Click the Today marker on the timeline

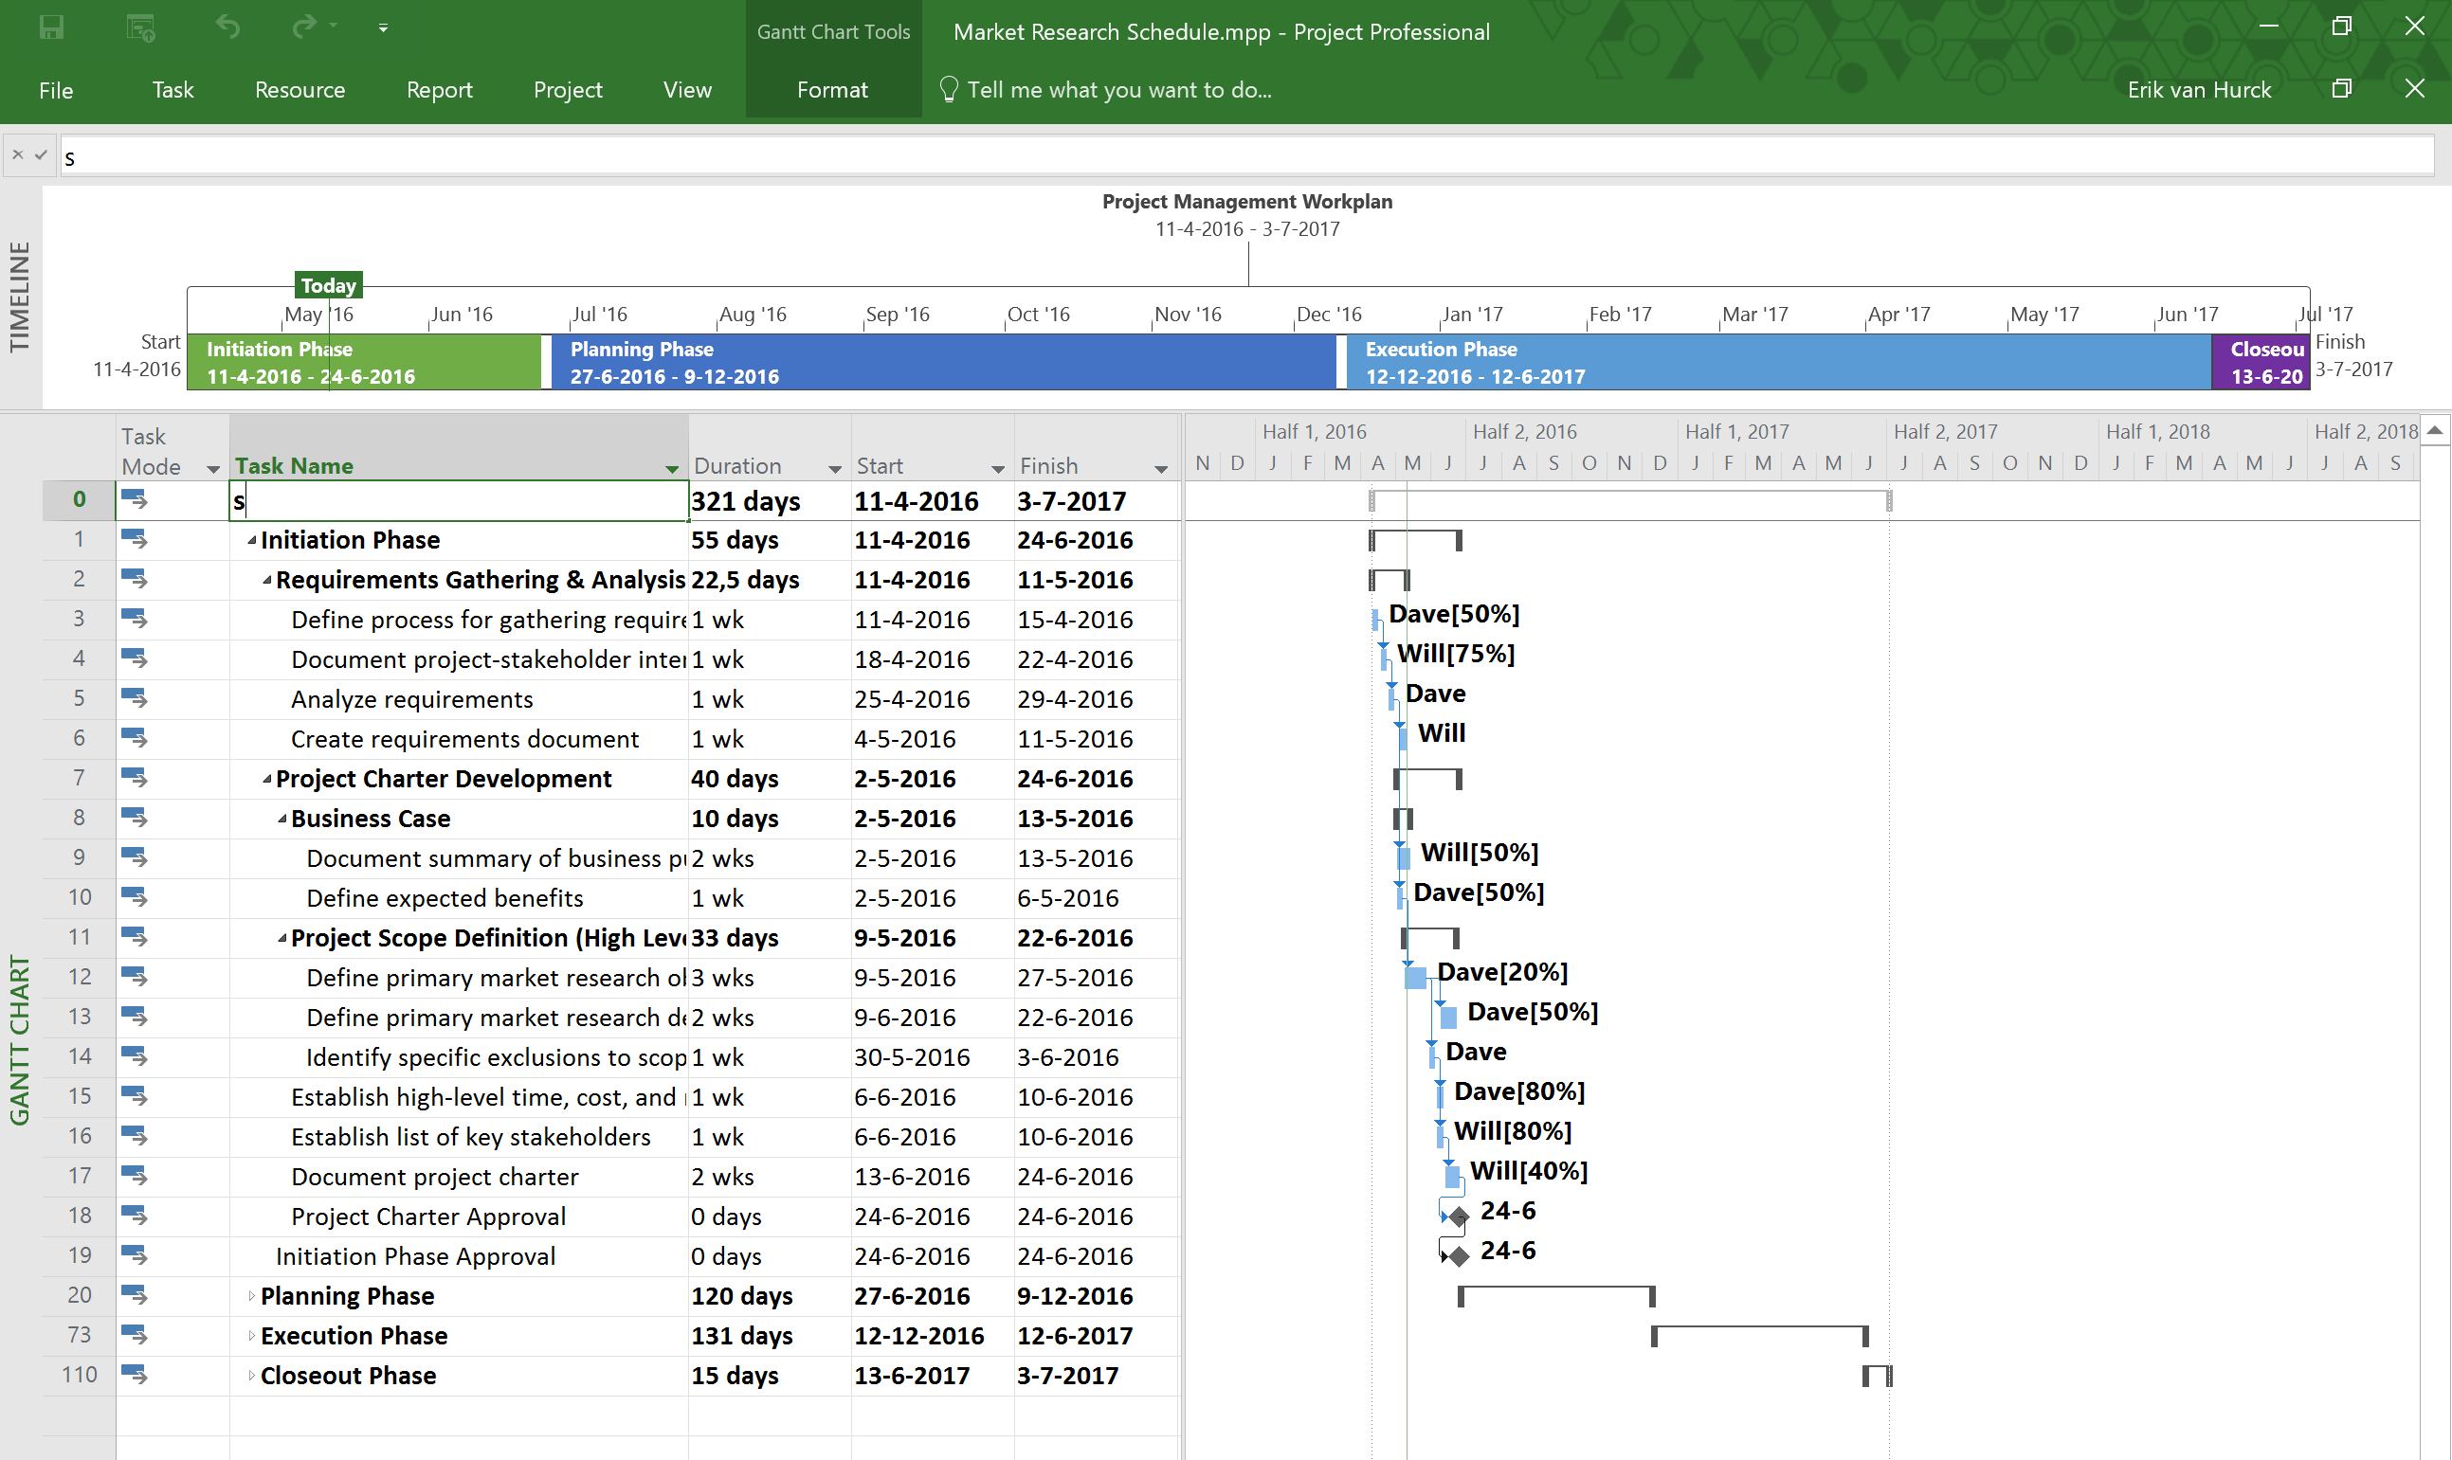pyautogui.click(x=329, y=283)
